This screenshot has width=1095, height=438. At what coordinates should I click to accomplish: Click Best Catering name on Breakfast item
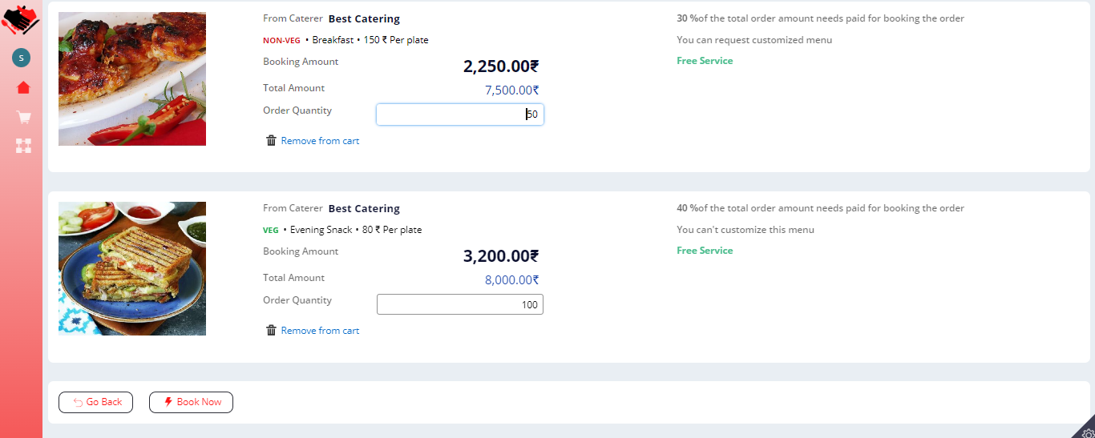pyautogui.click(x=364, y=19)
